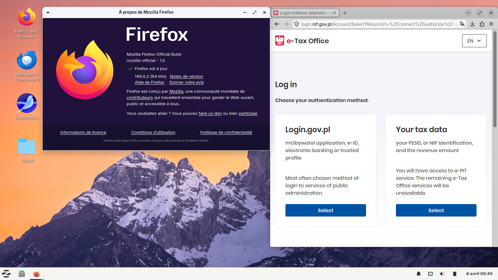
Task: Maximize the About Mozilla Firefox dialog
Action: [255, 12]
